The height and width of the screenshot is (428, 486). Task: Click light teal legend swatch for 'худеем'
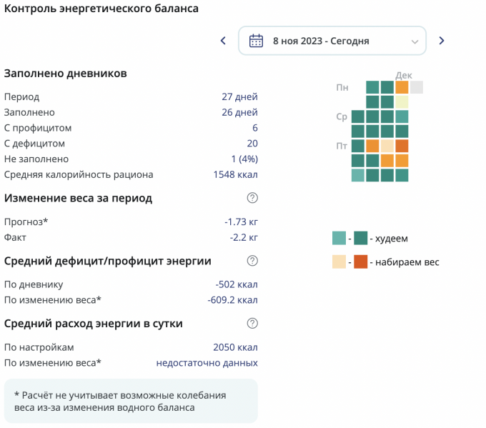pyautogui.click(x=339, y=238)
